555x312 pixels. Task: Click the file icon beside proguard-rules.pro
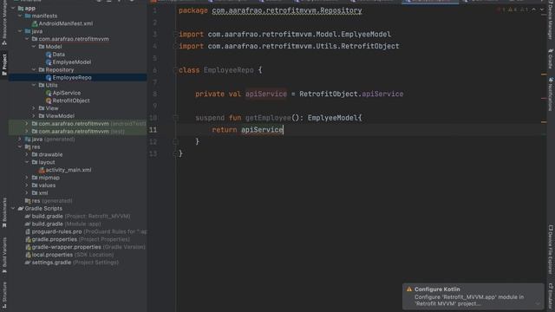pyautogui.click(x=28, y=231)
